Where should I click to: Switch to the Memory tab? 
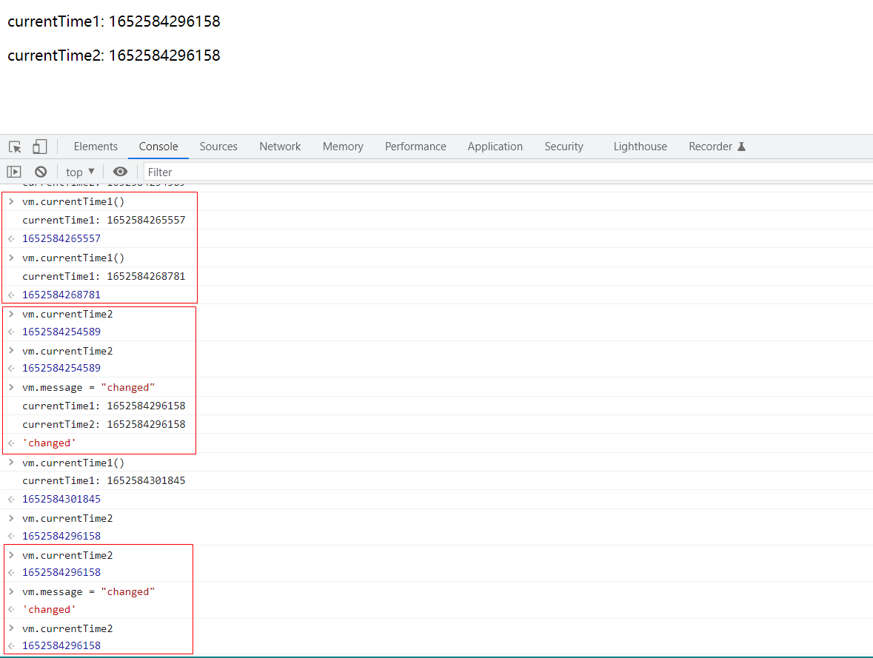[343, 147]
